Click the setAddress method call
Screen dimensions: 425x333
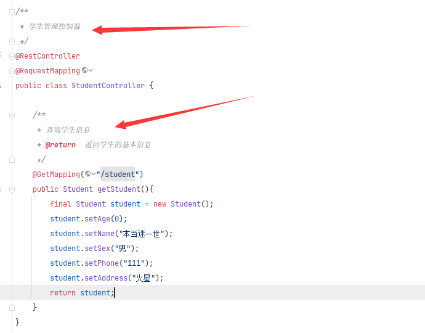pyautogui.click(x=106, y=278)
